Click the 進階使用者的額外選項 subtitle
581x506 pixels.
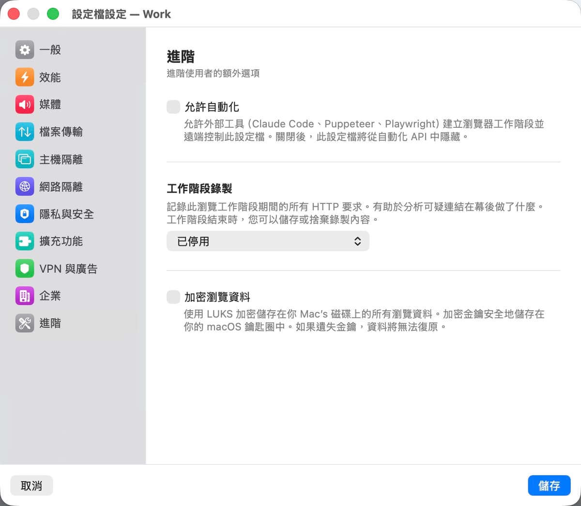[x=213, y=73]
